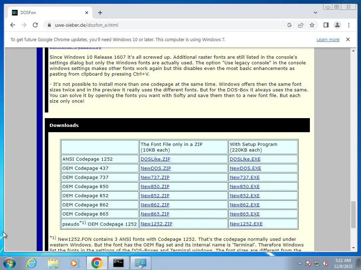Viewport: 361px width, 270px height.
Task: Open the control panel taskbar item
Action: tap(140, 263)
